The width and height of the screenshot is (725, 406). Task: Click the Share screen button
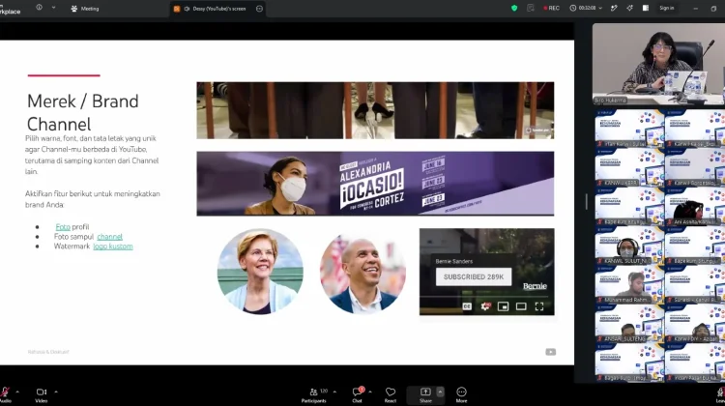[x=425, y=394]
